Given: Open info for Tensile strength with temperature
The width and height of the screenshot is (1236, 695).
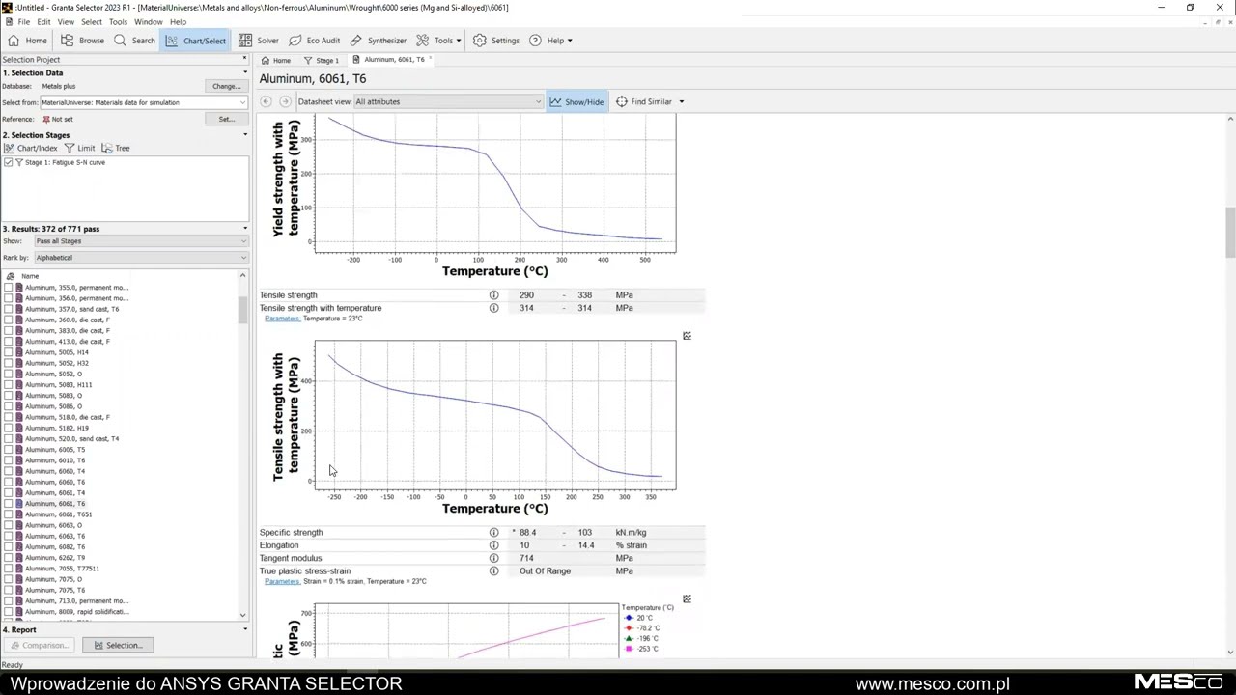Looking at the screenshot, I should 493,308.
